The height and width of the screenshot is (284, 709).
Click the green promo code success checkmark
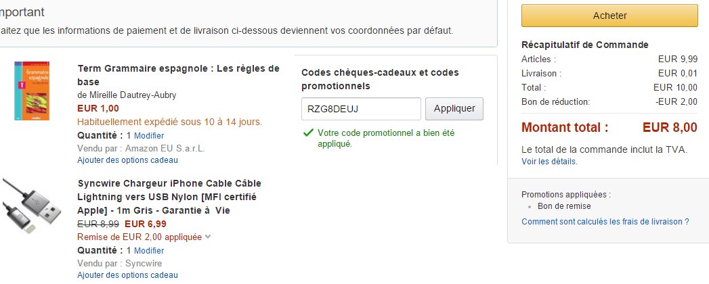308,133
